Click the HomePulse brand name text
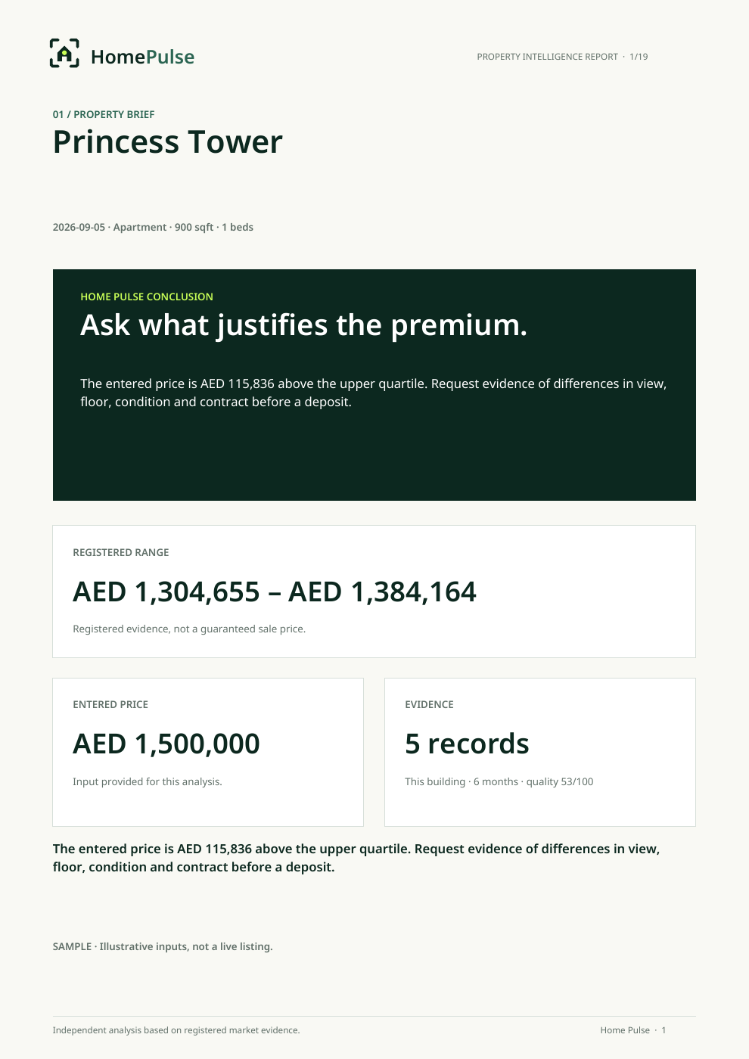This screenshot has width=749, height=1059. click(x=142, y=57)
